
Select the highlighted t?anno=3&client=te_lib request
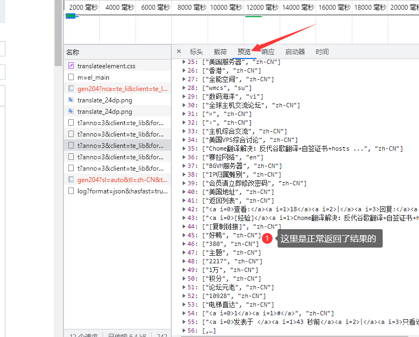[x=117, y=146]
